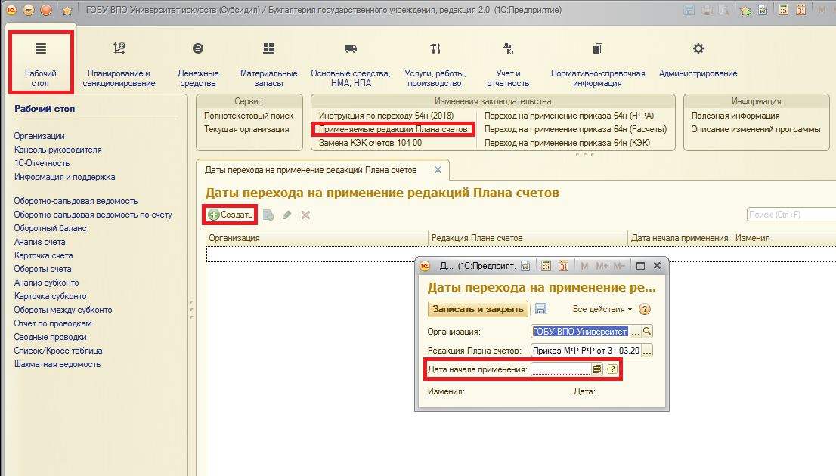The width and height of the screenshot is (836, 476).
Task: Click the magnifier icon next to Организация field
Action: point(647,332)
